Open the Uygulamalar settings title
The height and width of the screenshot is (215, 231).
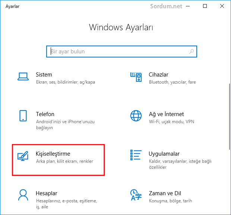(164, 154)
